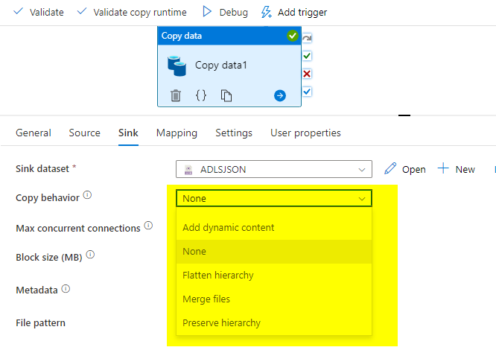The width and height of the screenshot is (496, 353).
Task: Select the blue completion dependency checkbox
Action: 307,91
